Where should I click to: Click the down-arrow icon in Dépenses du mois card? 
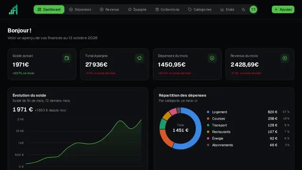pyautogui.click(x=212, y=58)
